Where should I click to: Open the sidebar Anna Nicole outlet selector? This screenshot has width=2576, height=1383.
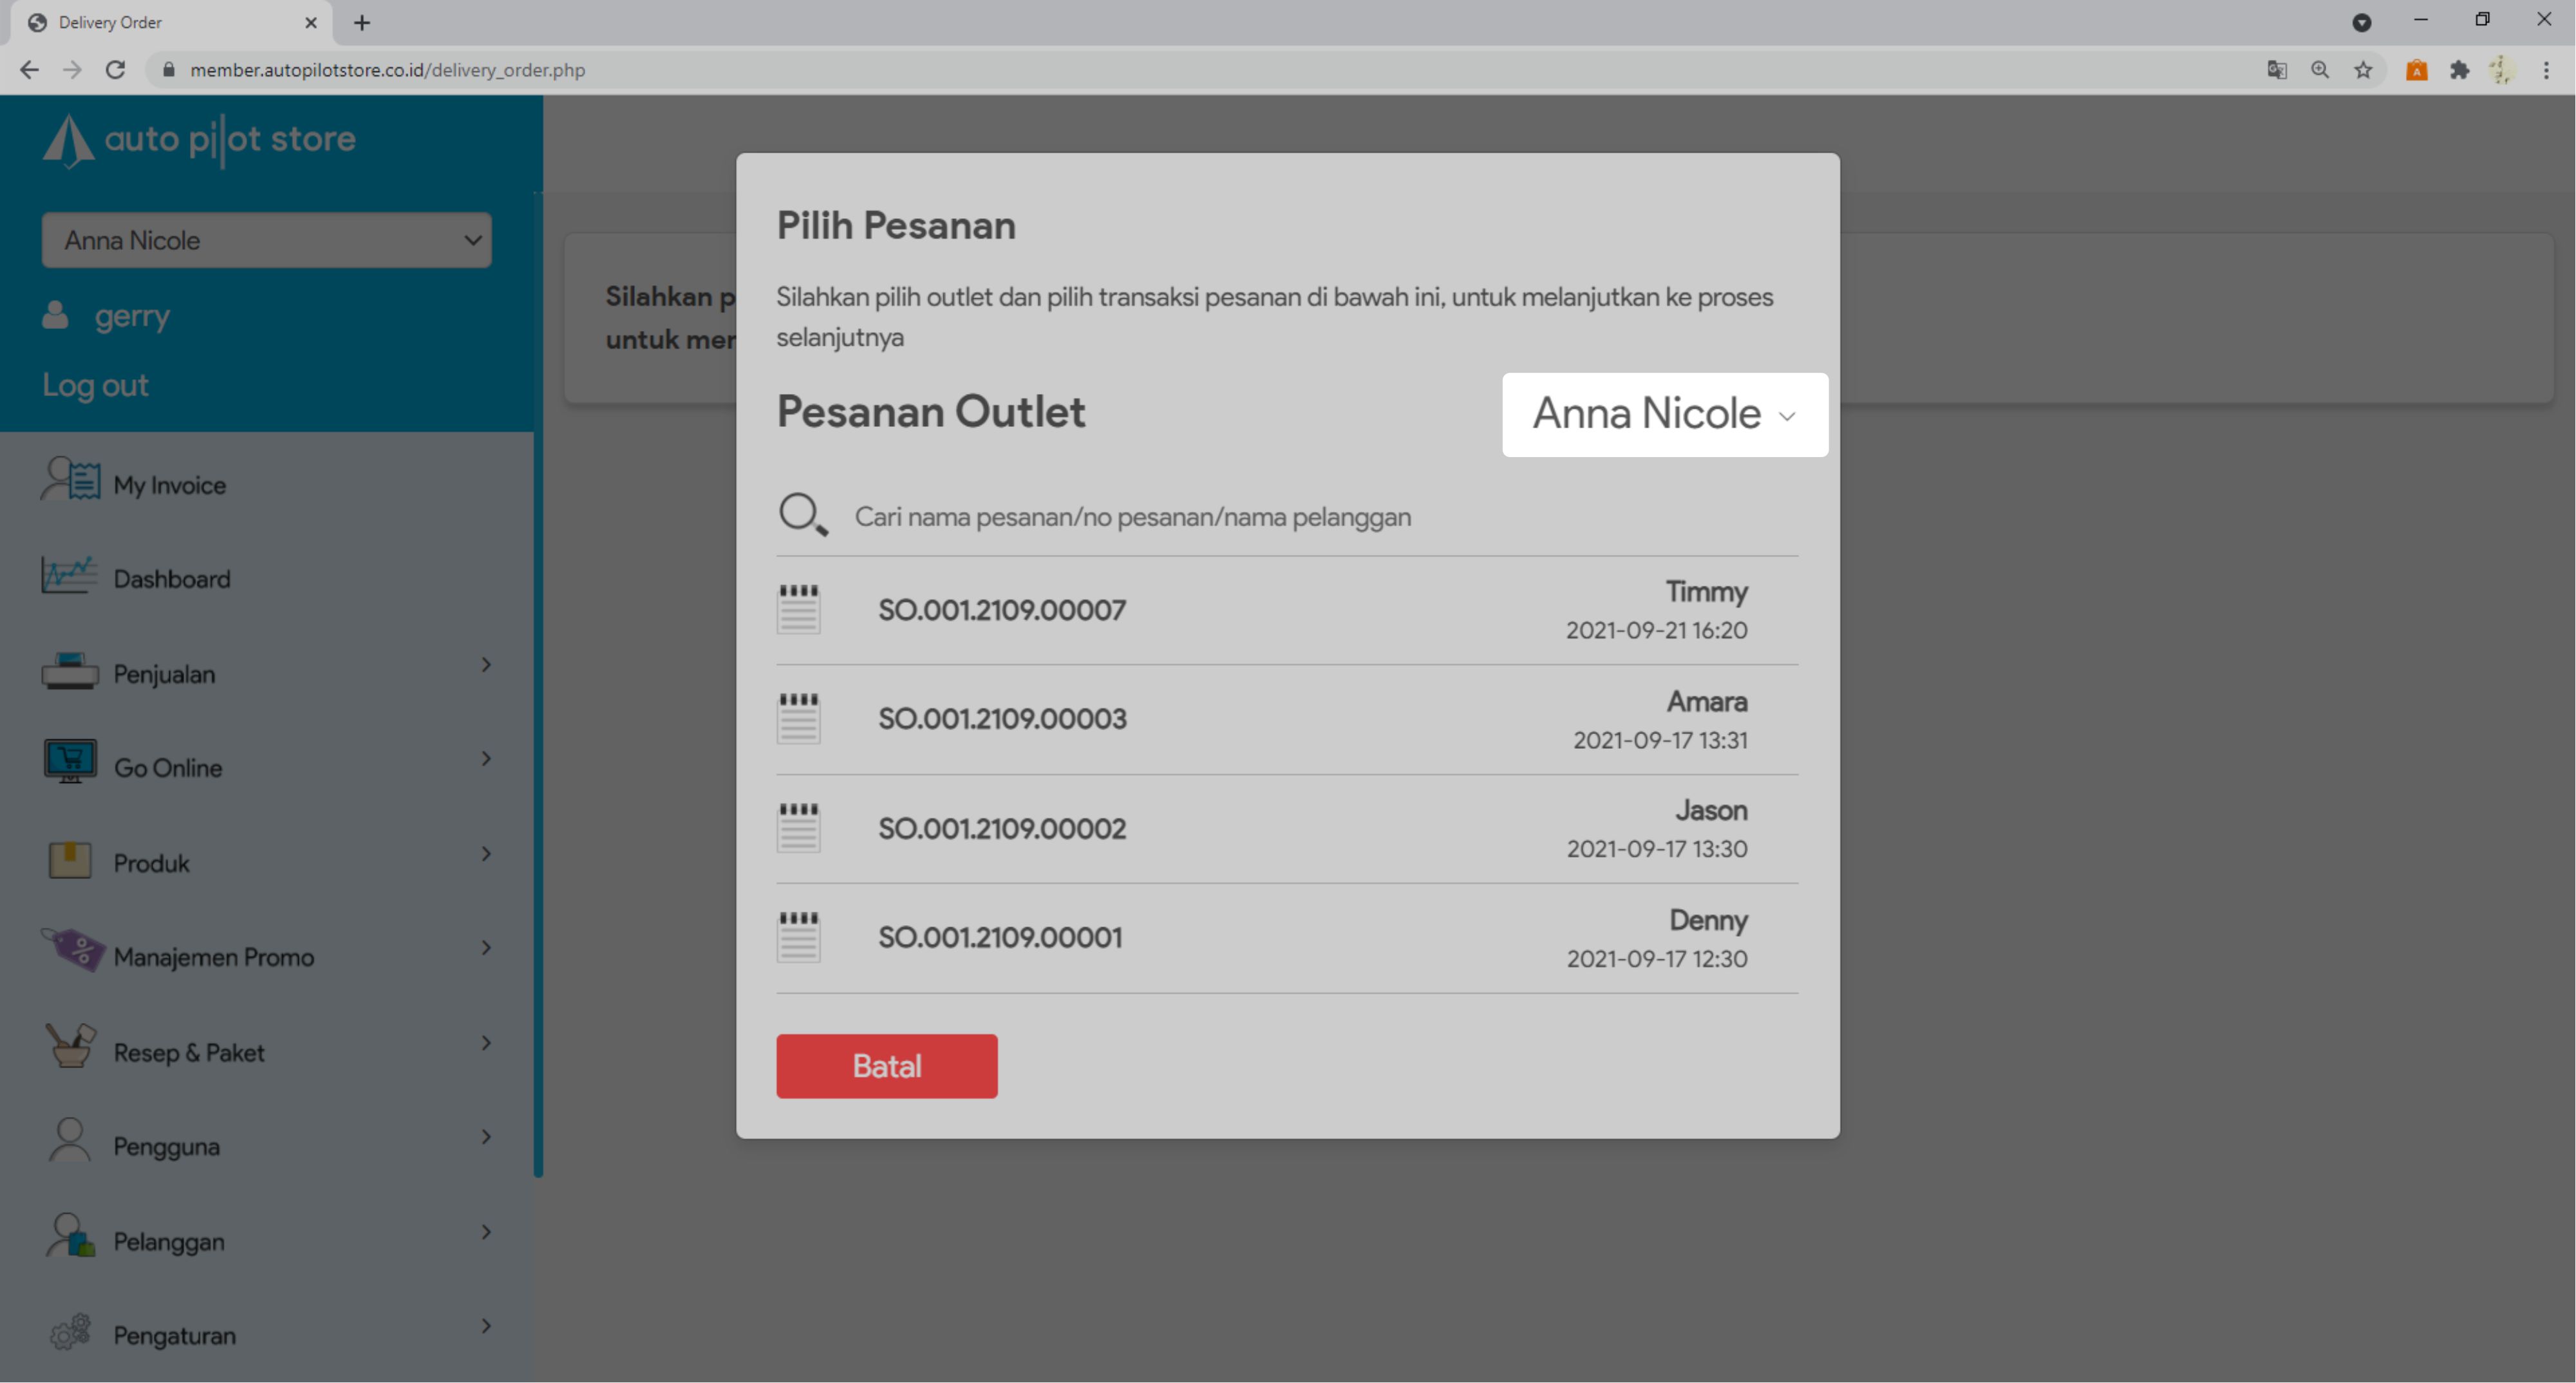(266, 240)
